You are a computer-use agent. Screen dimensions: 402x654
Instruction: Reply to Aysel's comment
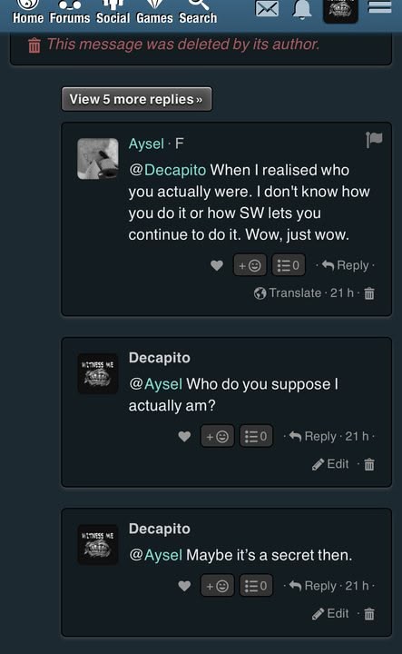pyautogui.click(x=346, y=265)
